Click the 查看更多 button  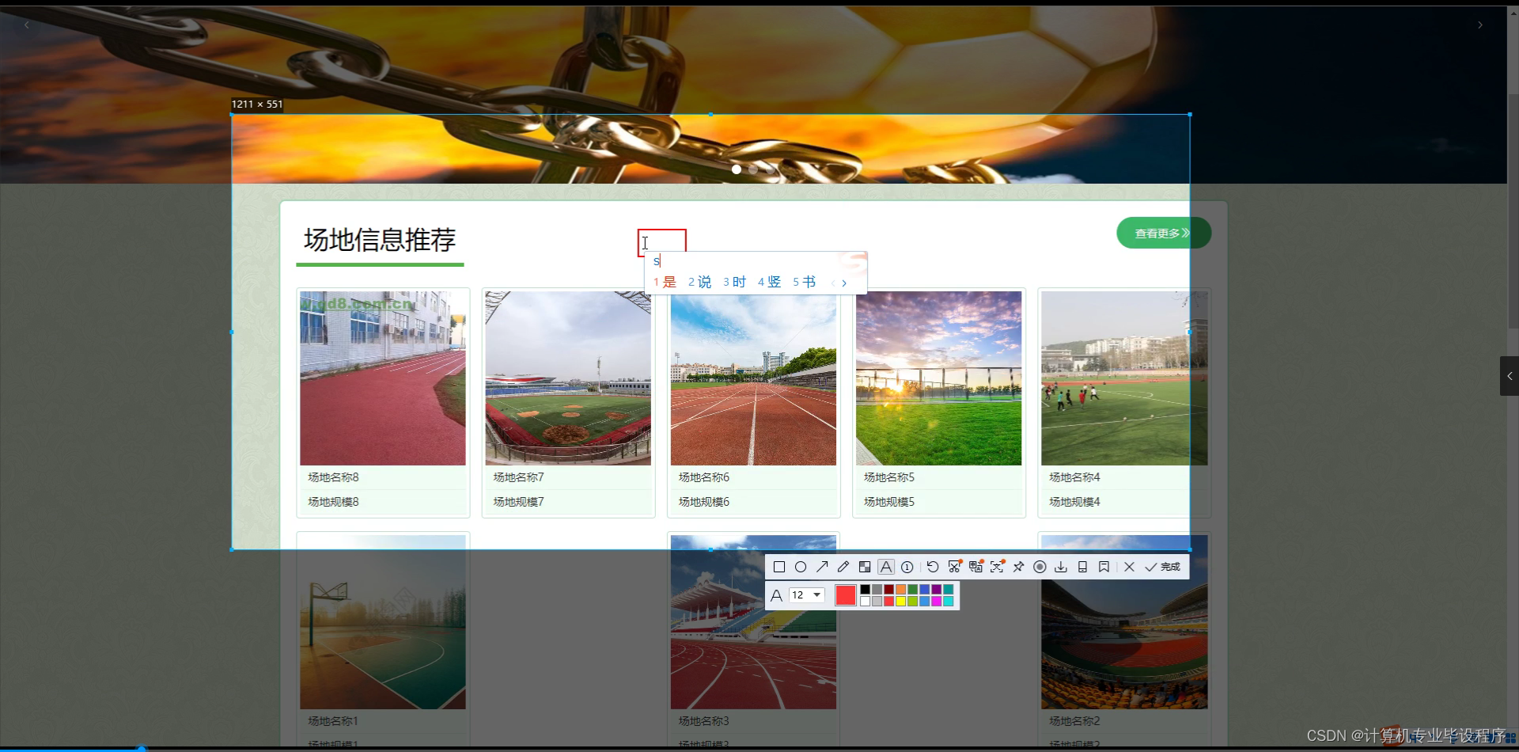pyautogui.click(x=1163, y=233)
